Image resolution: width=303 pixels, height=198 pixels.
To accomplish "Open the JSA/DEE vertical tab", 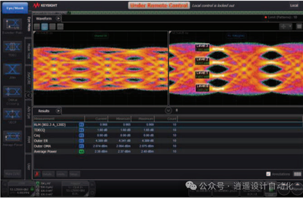I will coord(29,78).
